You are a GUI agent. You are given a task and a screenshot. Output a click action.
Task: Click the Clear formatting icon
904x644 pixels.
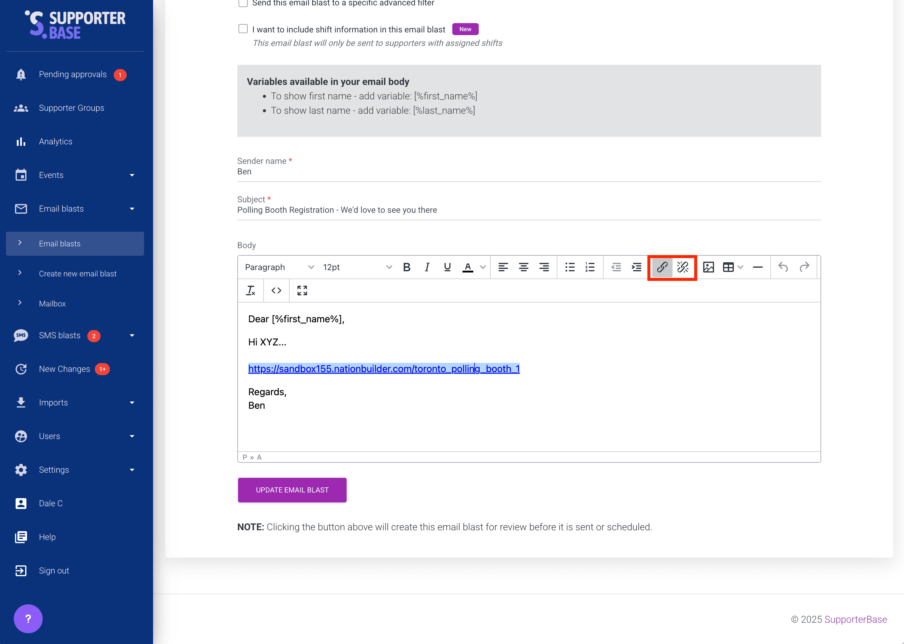point(251,290)
